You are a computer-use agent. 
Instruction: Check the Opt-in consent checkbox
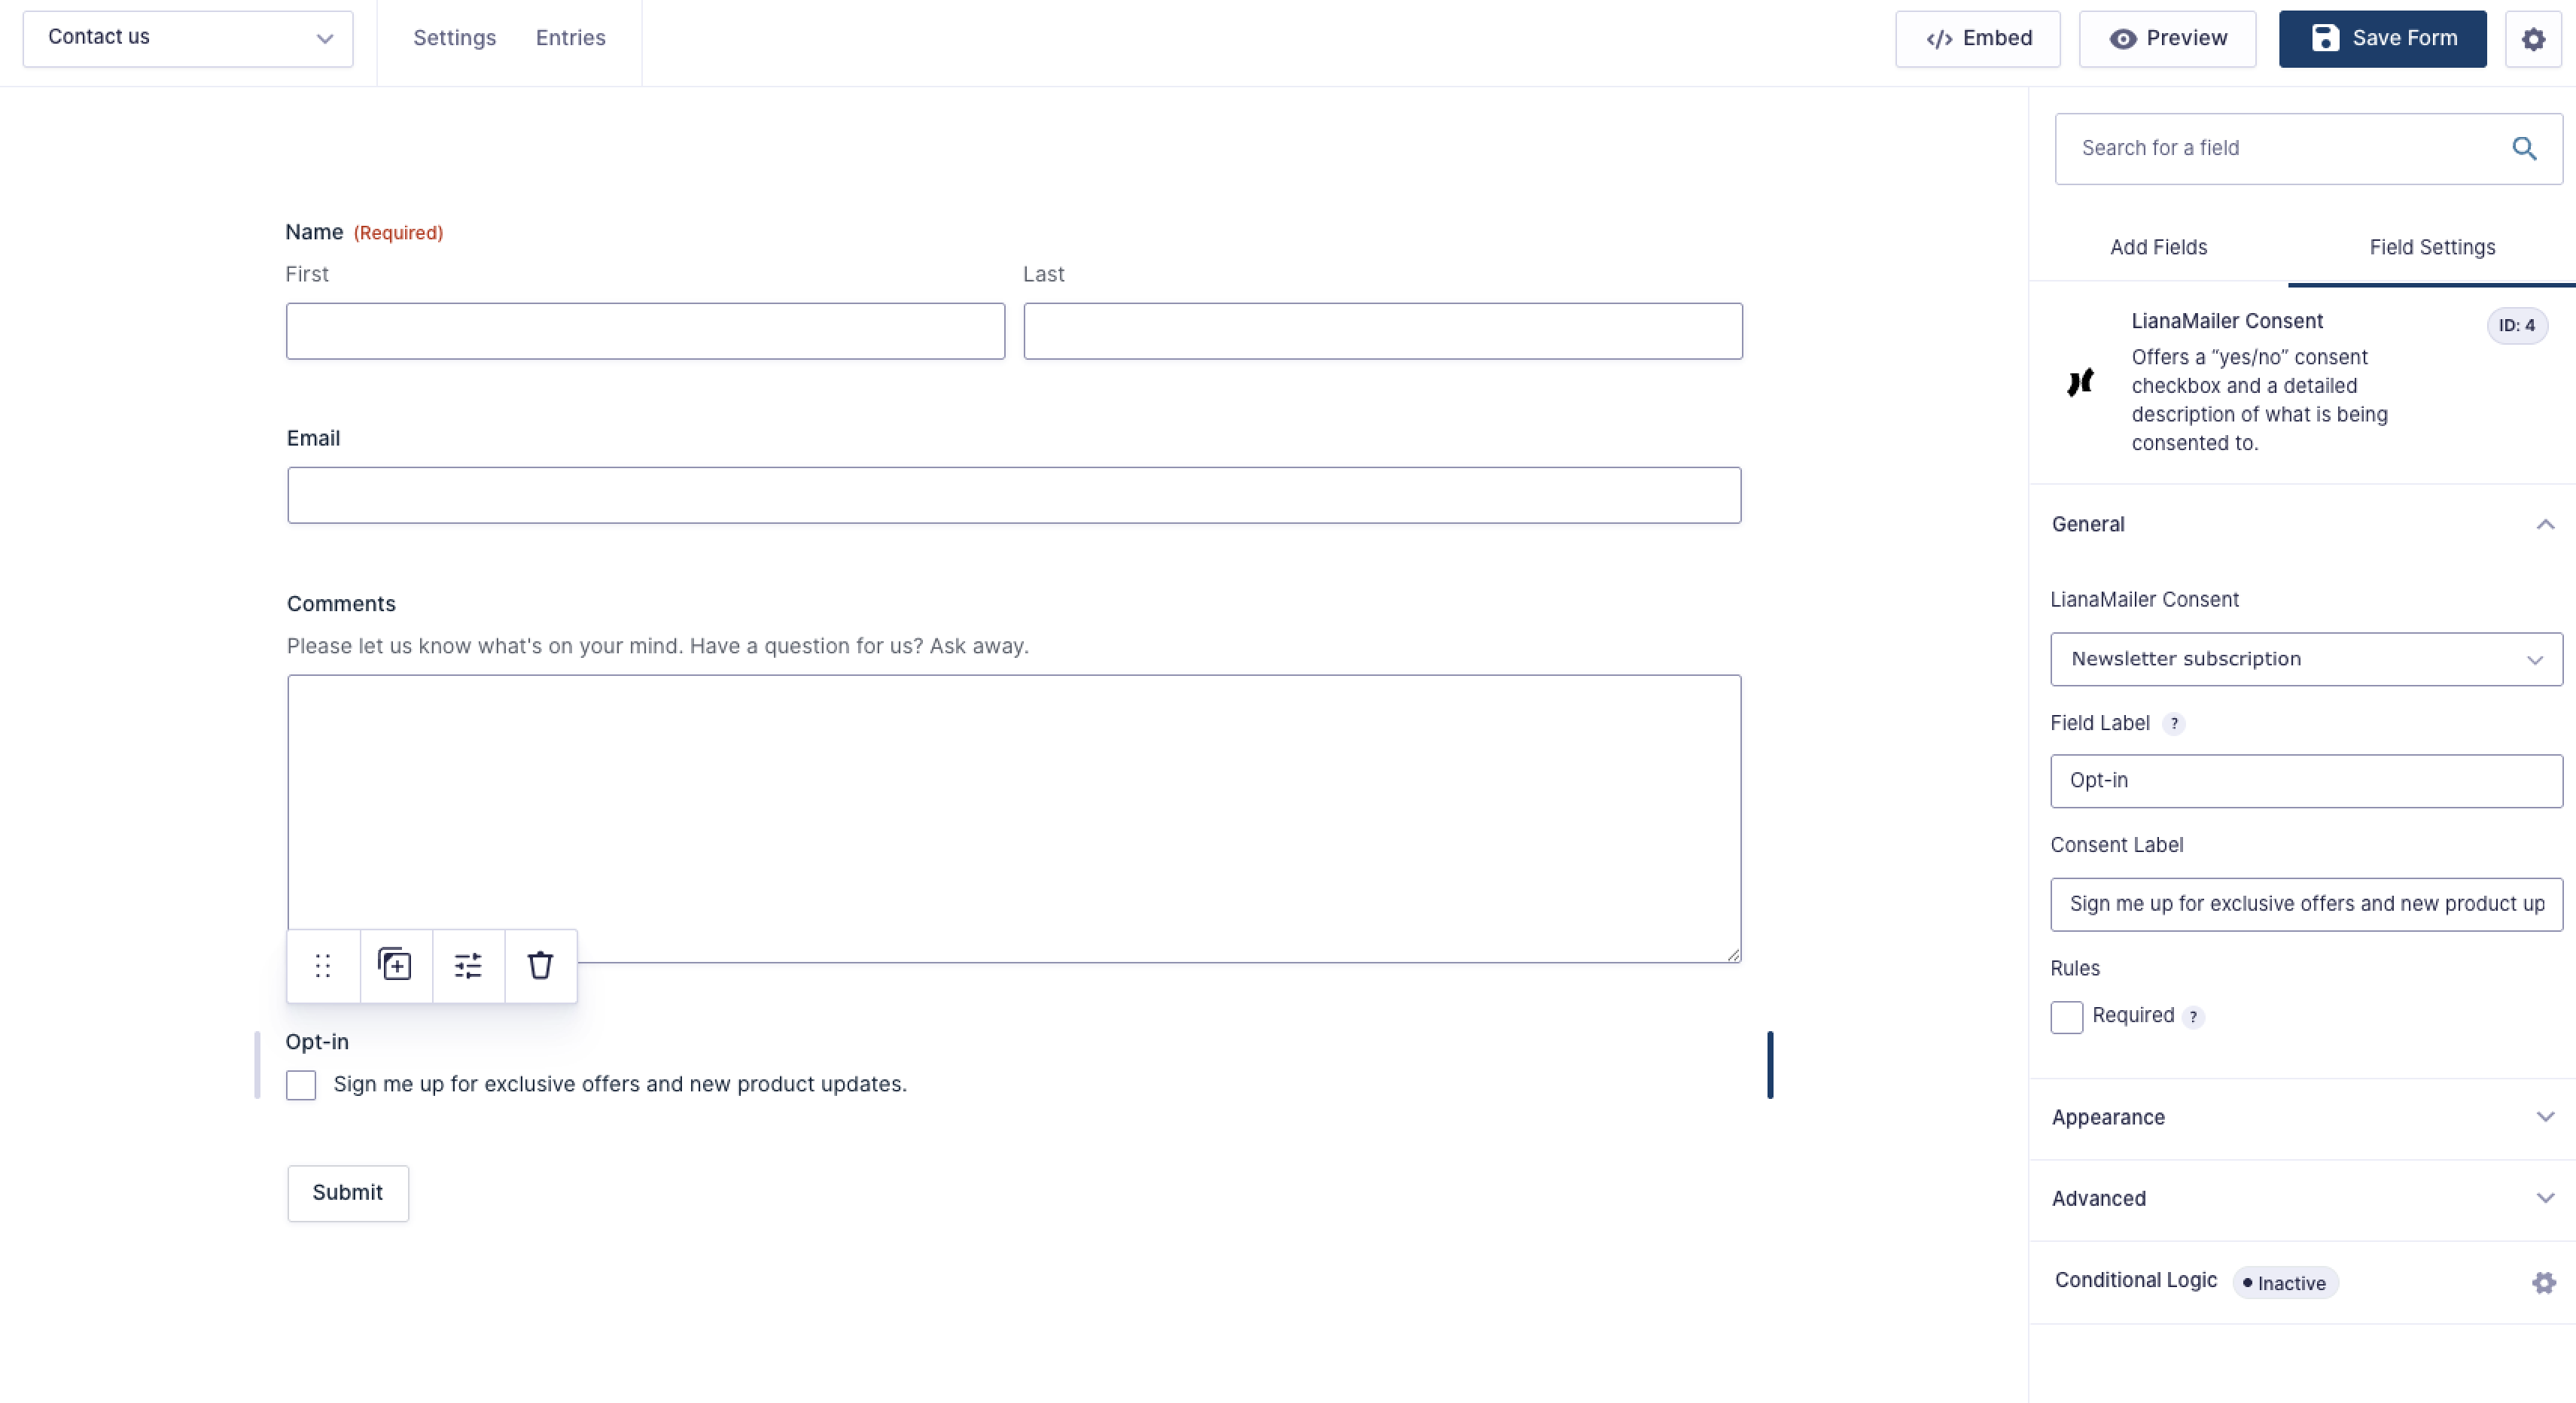(x=301, y=1085)
